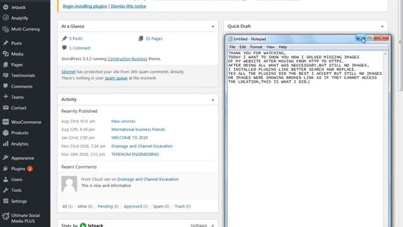Open Drainage and Channel Excavation comment link

pyautogui.click(x=148, y=179)
